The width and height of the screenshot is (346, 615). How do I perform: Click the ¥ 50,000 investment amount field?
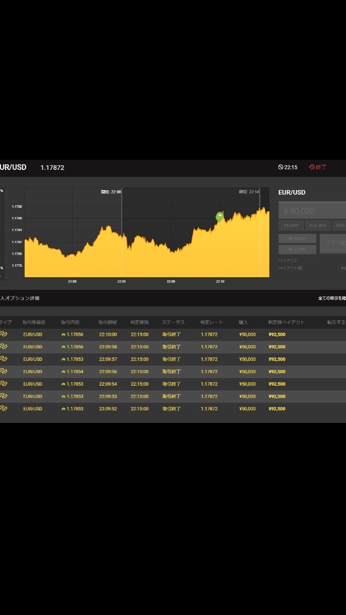coord(312,211)
